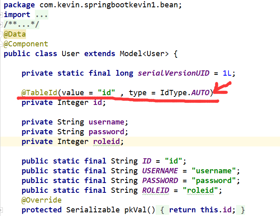280x216 pixels.
Task: Click the ROLEID constant name
Action: [156, 190]
